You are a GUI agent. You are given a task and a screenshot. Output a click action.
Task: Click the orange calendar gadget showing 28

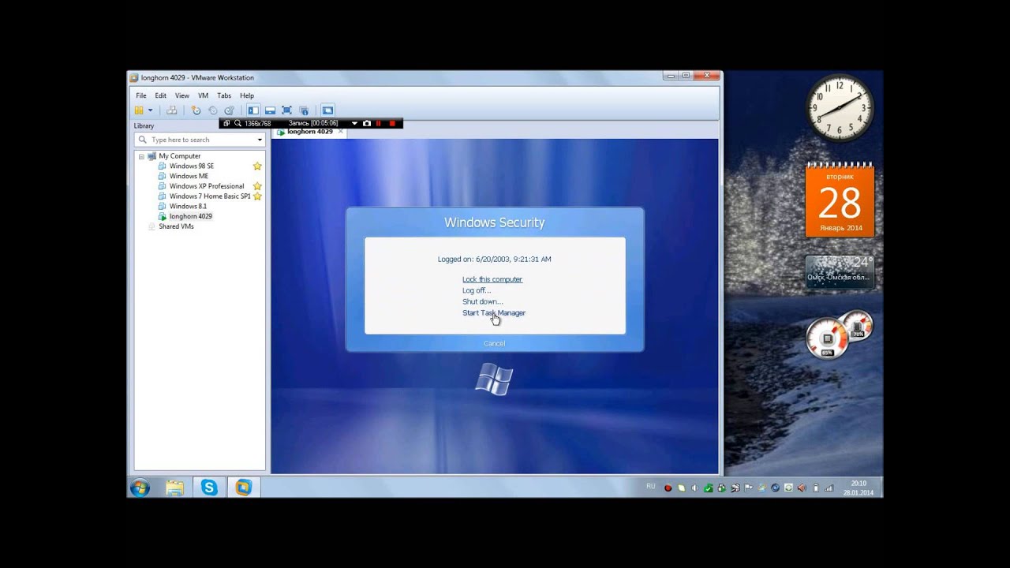click(x=840, y=200)
